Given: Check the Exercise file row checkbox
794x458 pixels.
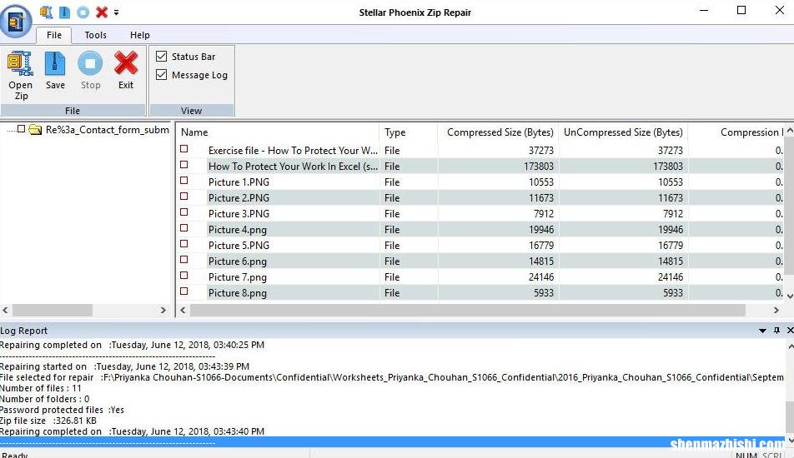Looking at the screenshot, I should point(183,149).
